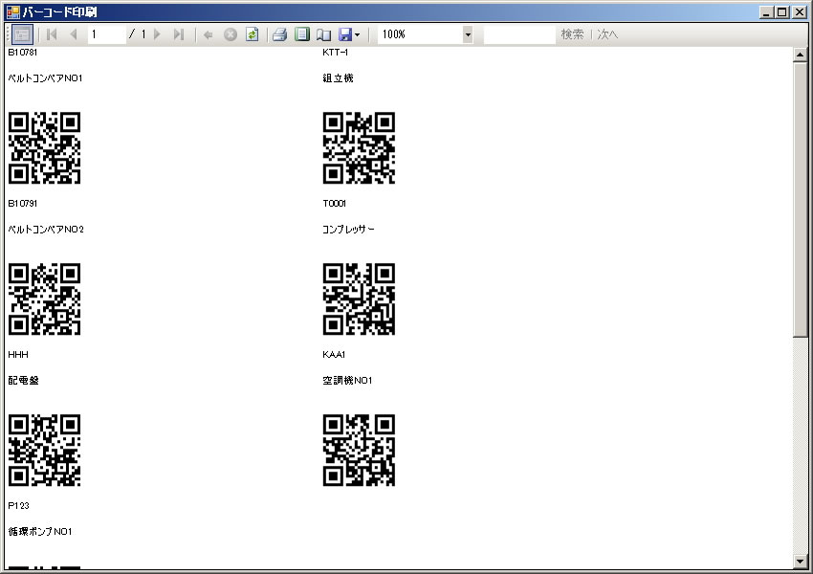This screenshot has width=813, height=574.
Task: Click the QR code under KTT-1
Action: pyautogui.click(x=359, y=148)
